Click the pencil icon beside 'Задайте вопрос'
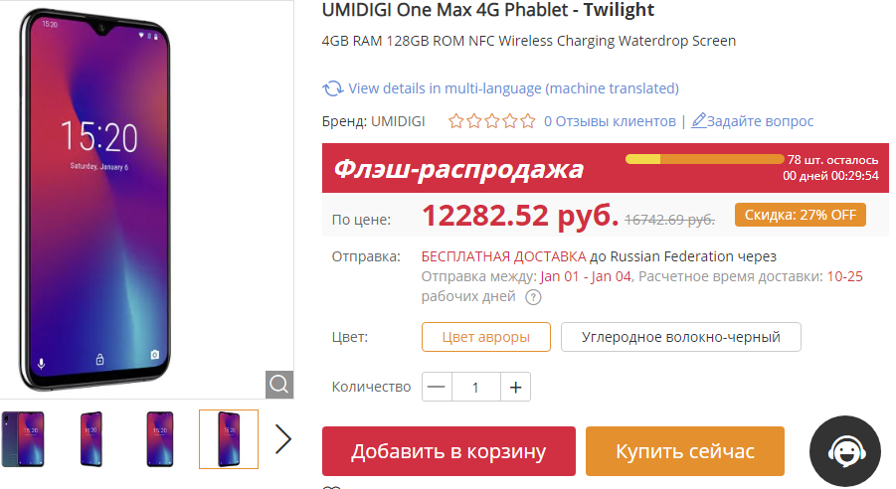The image size is (896, 489). (699, 121)
